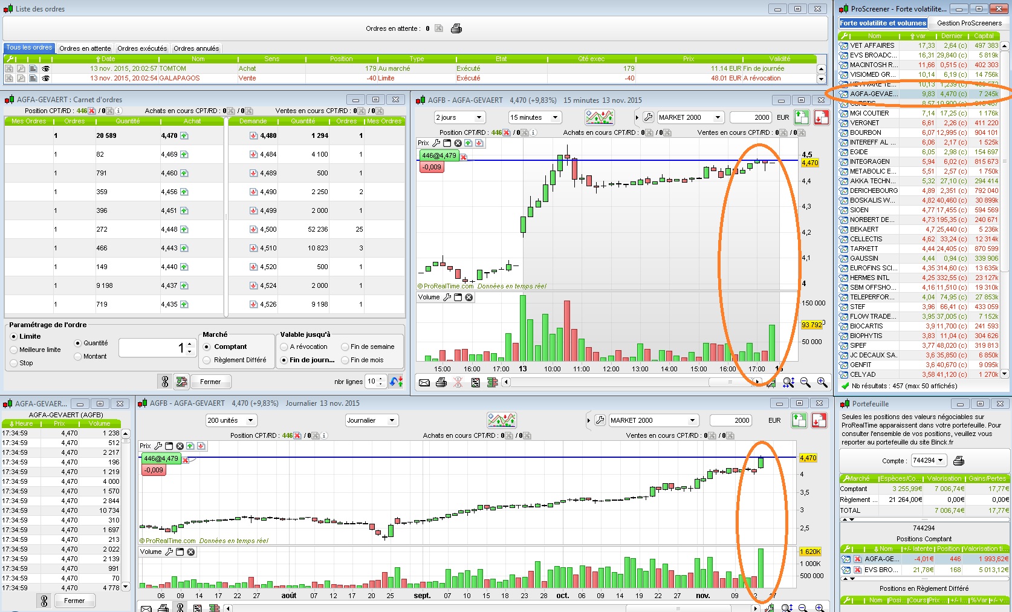Viewport: 1012px width, 612px height.
Task: Switch to the Ordres exécutés tab
Action: (142, 48)
